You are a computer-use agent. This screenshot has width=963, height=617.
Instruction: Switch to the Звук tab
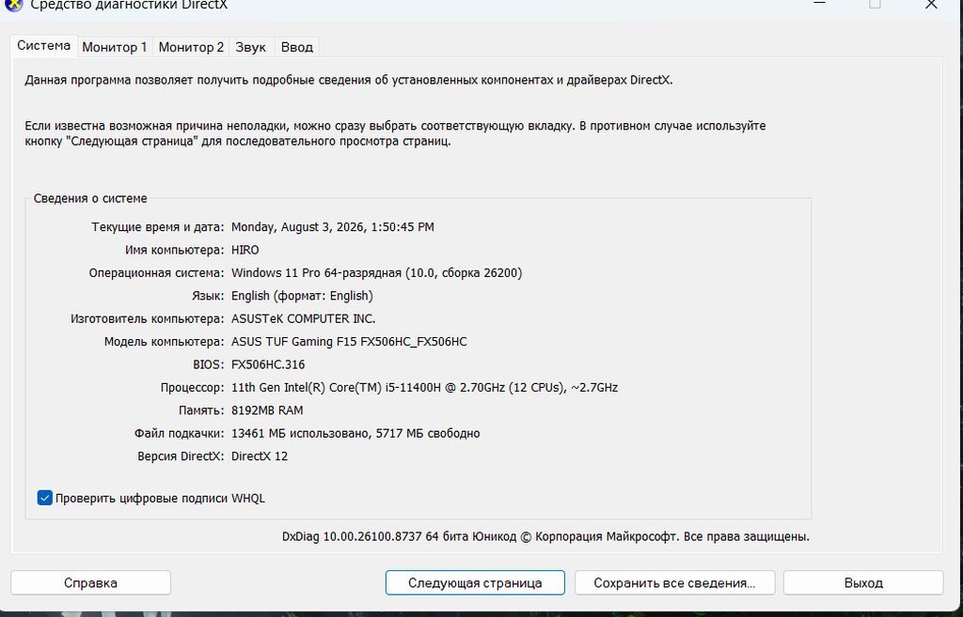[250, 47]
